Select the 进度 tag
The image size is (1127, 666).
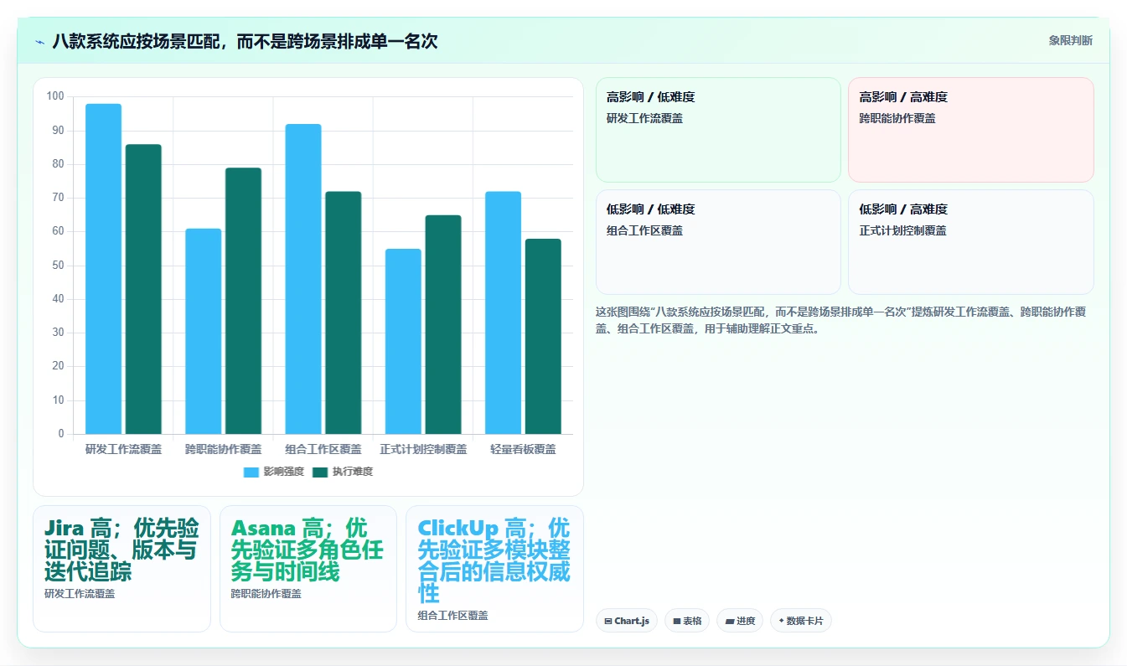(x=740, y=621)
